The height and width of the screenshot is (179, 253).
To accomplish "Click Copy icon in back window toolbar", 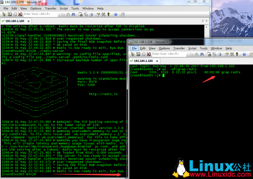I will tap(63, 15).
